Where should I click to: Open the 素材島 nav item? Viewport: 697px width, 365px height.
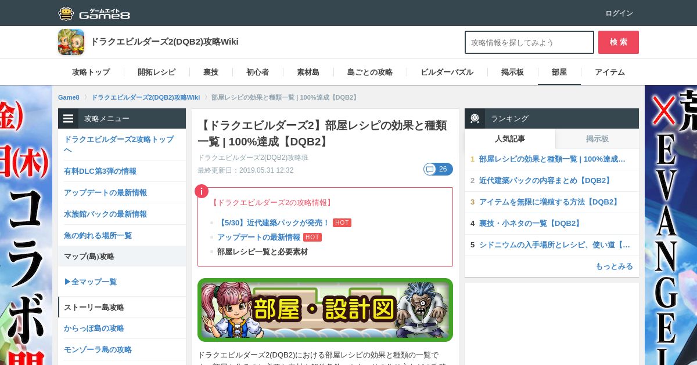308,72
